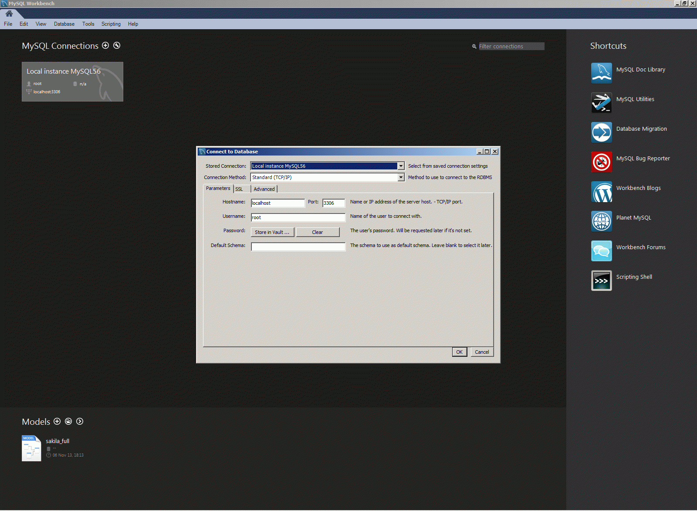The image size is (697, 511).
Task: Open the Workbench Blogs icon
Action: [x=602, y=192]
